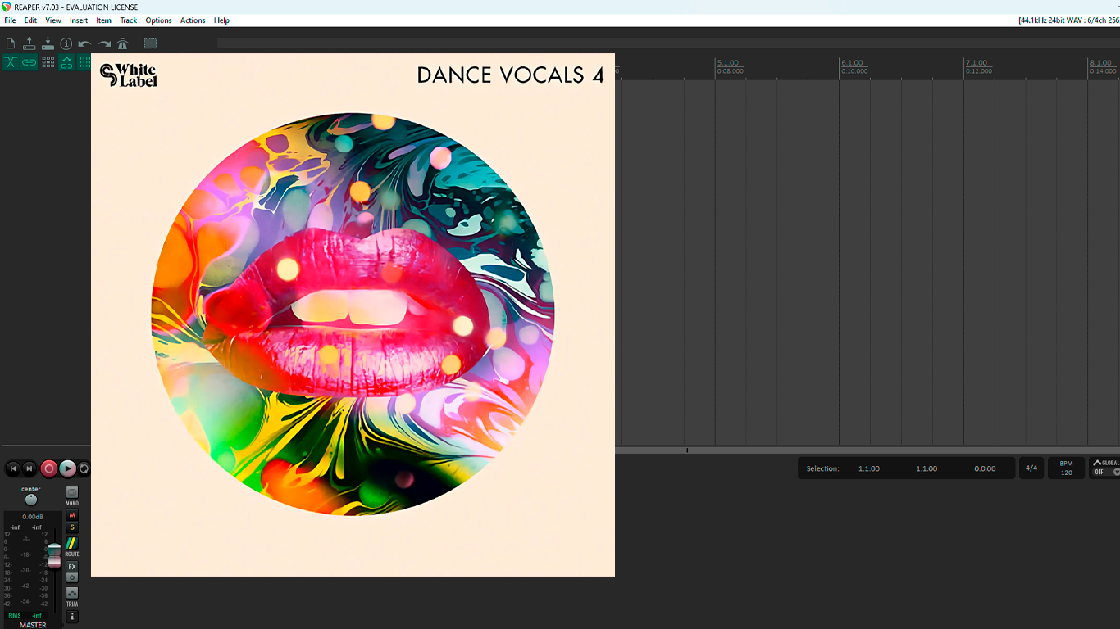Click ruler marker at measure 8.1.00
This screenshot has height=629, width=1120.
(1102, 63)
